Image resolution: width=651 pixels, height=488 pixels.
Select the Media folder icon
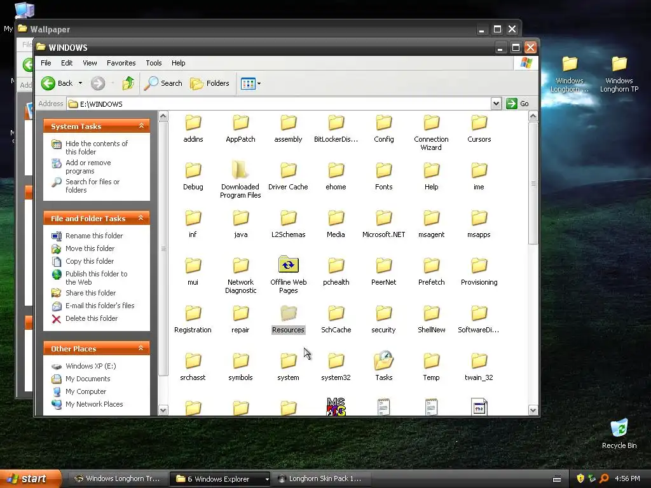(x=336, y=218)
